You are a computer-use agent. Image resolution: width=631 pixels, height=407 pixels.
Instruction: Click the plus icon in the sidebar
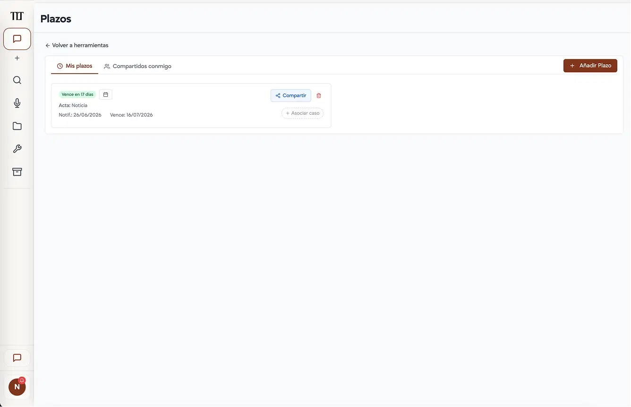(x=17, y=58)
